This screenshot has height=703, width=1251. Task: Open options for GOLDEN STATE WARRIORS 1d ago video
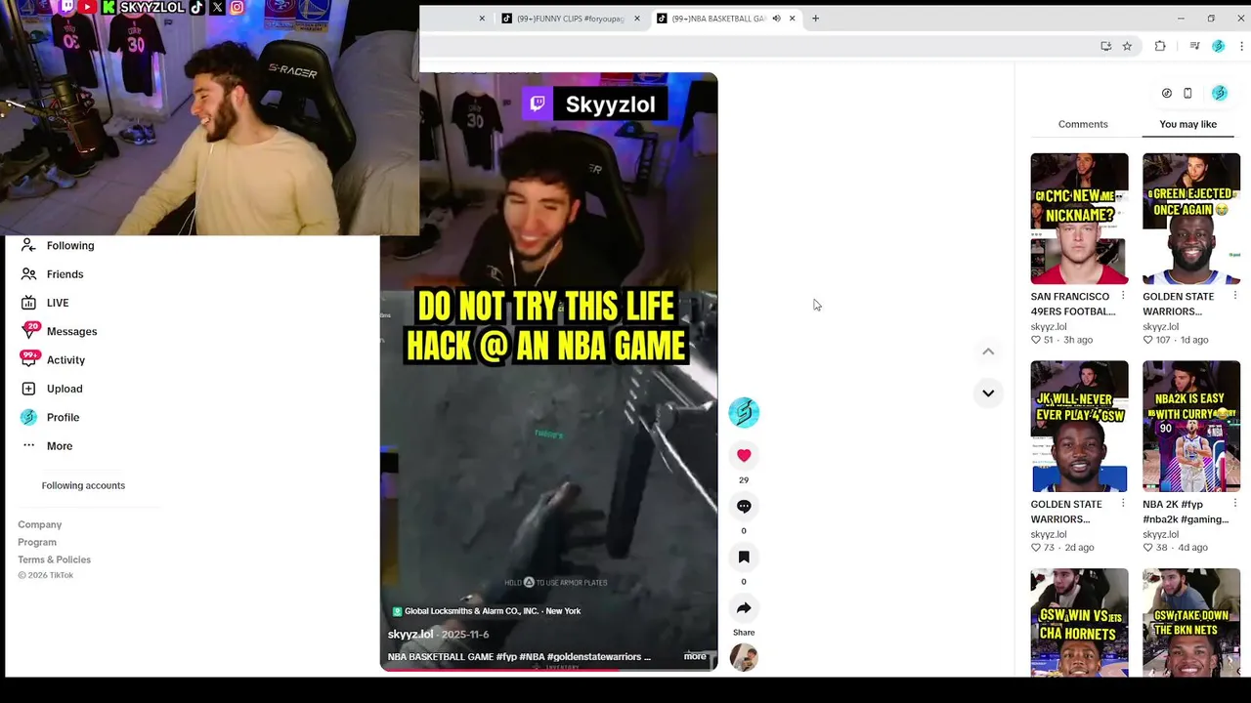click(1234, 296)
